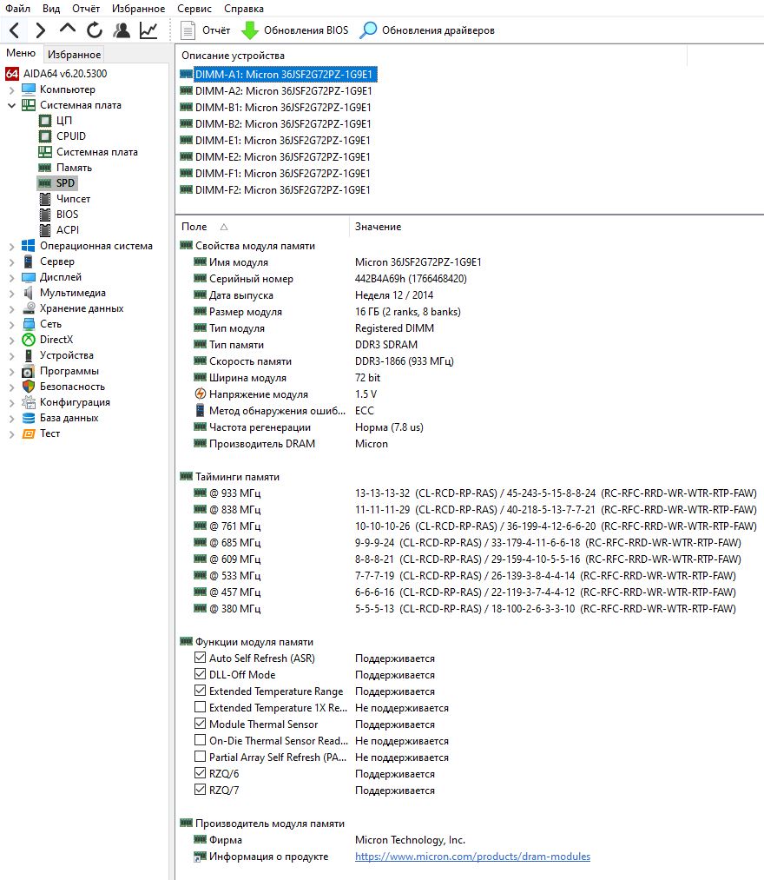Toggle Auto Self Refresh (ASR) checkbox
The width and height of the screenshot is (764, 880).
200,658
